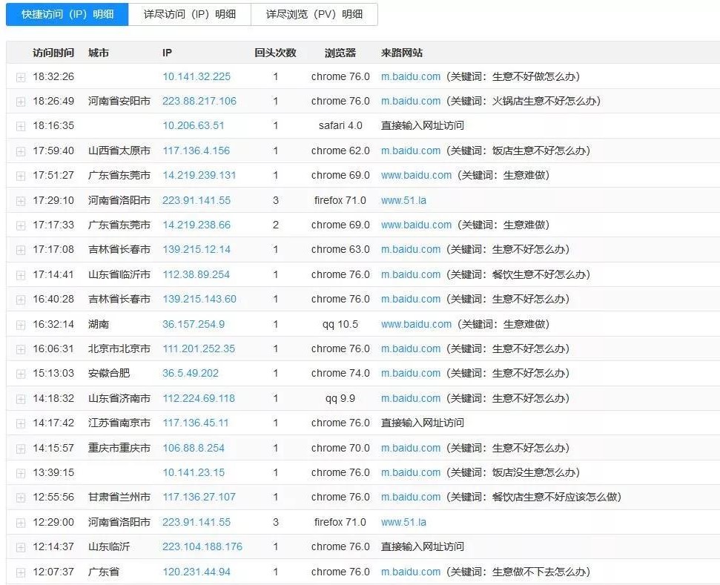Open IP link 10.206.63.51
Viewport: 720px width, 585px height.
(194, 125)
